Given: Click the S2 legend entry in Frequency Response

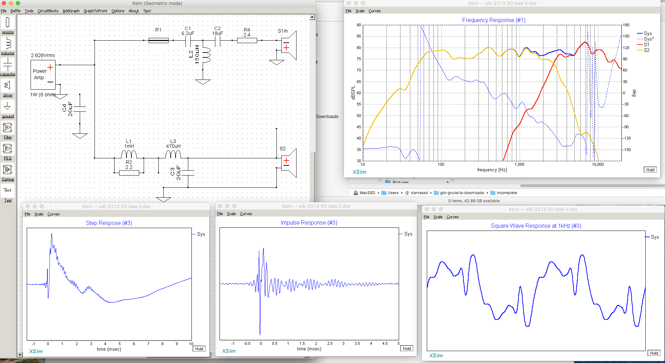Looking at the screenshot, I should pyautogui.click(x=643, y=50).
